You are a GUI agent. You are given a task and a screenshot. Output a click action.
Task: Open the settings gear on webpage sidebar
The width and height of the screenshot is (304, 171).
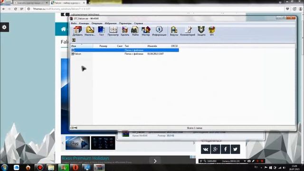point(4,27)
